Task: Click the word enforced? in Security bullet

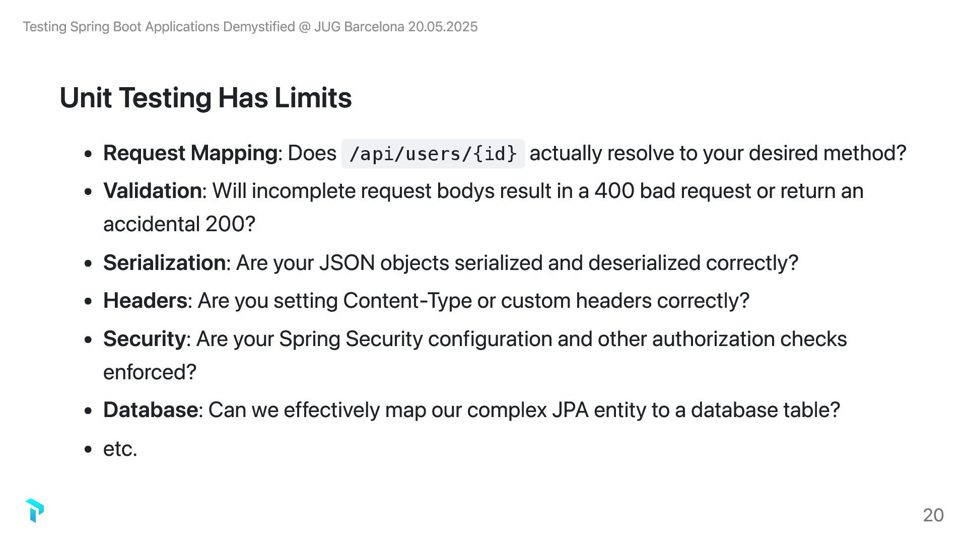Action: (150, 372)
